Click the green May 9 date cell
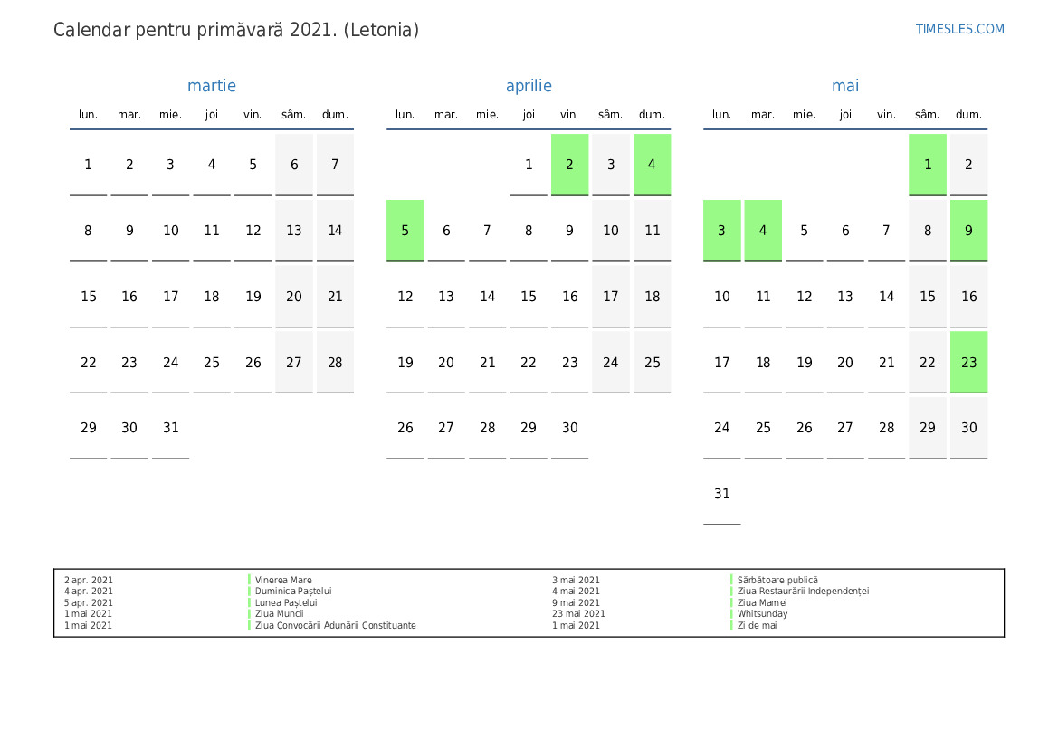Image resolution: width=1058 pixels, height=748 pixels. 968,231
